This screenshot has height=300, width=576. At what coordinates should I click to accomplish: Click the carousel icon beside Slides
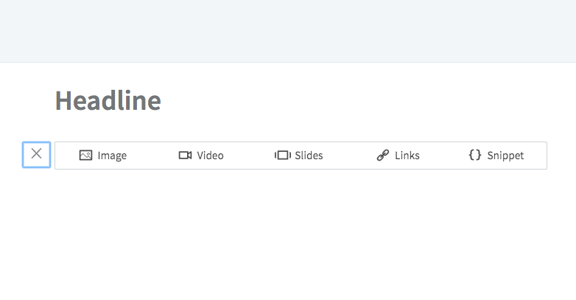pos(283,155)
